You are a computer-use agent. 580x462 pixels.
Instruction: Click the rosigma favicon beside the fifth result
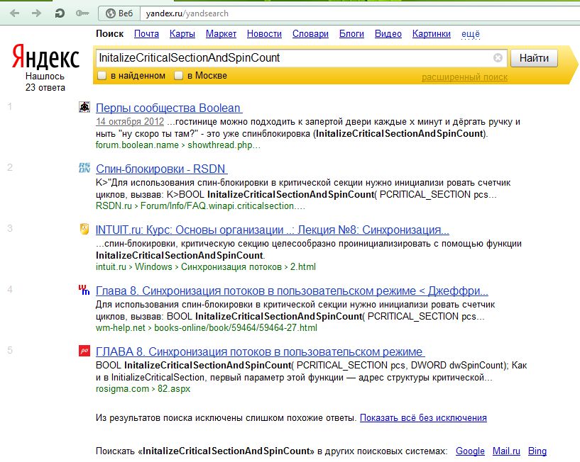coord(84,351)
